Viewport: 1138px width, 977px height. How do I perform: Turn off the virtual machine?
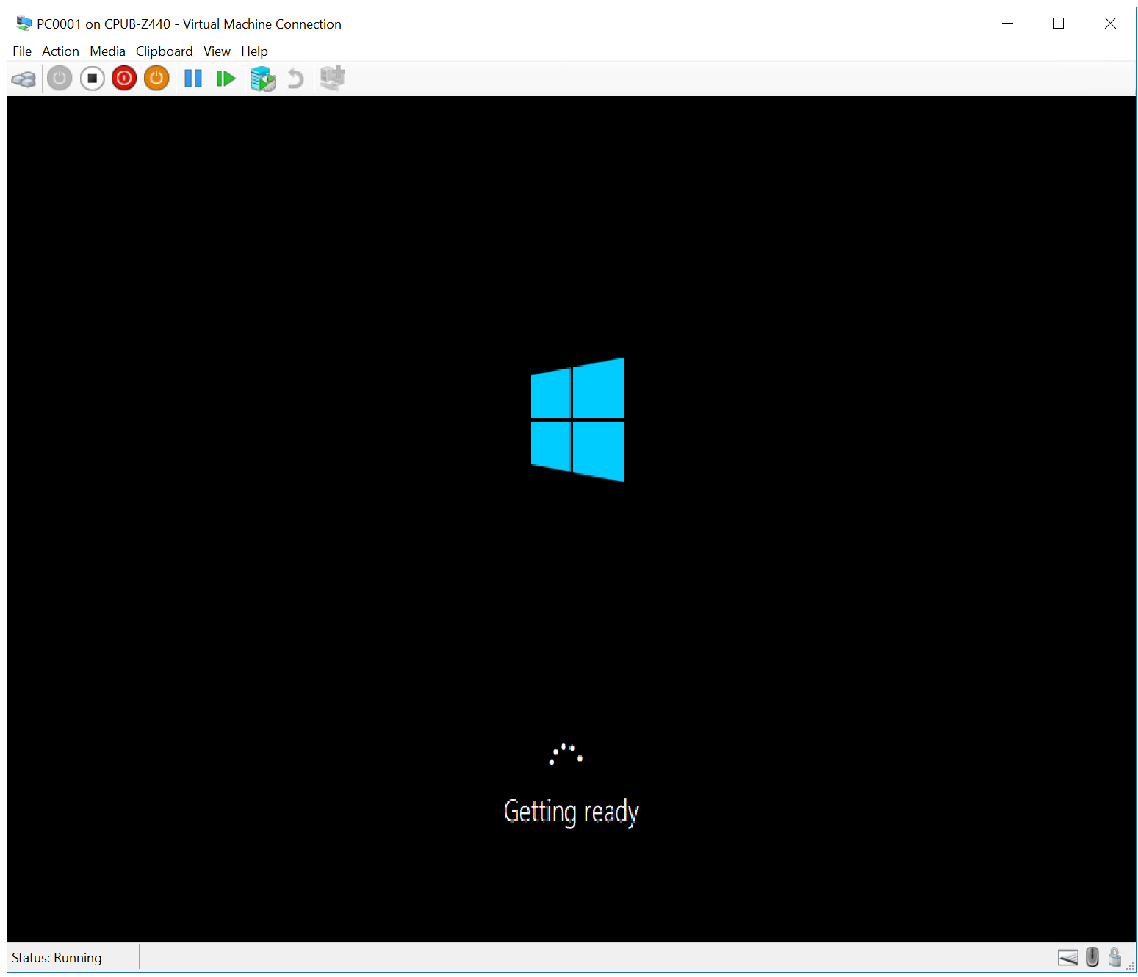tap(92, 79)
